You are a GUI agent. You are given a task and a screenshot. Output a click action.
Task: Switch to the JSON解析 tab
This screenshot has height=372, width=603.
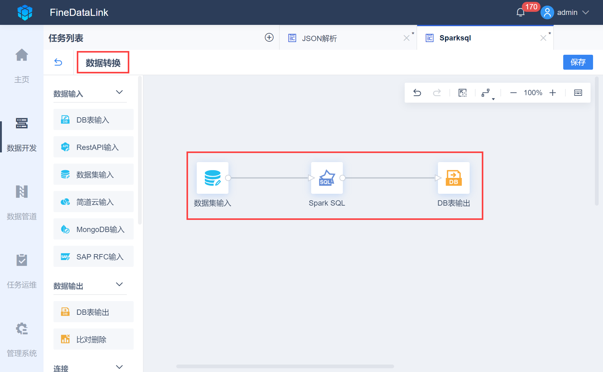coord(320,38)
